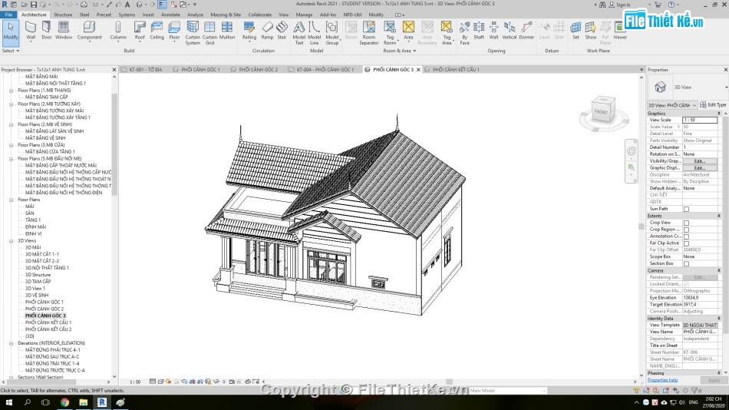
Task: Select the Wall tool in Build panel
Action: [x=31, y=31]
